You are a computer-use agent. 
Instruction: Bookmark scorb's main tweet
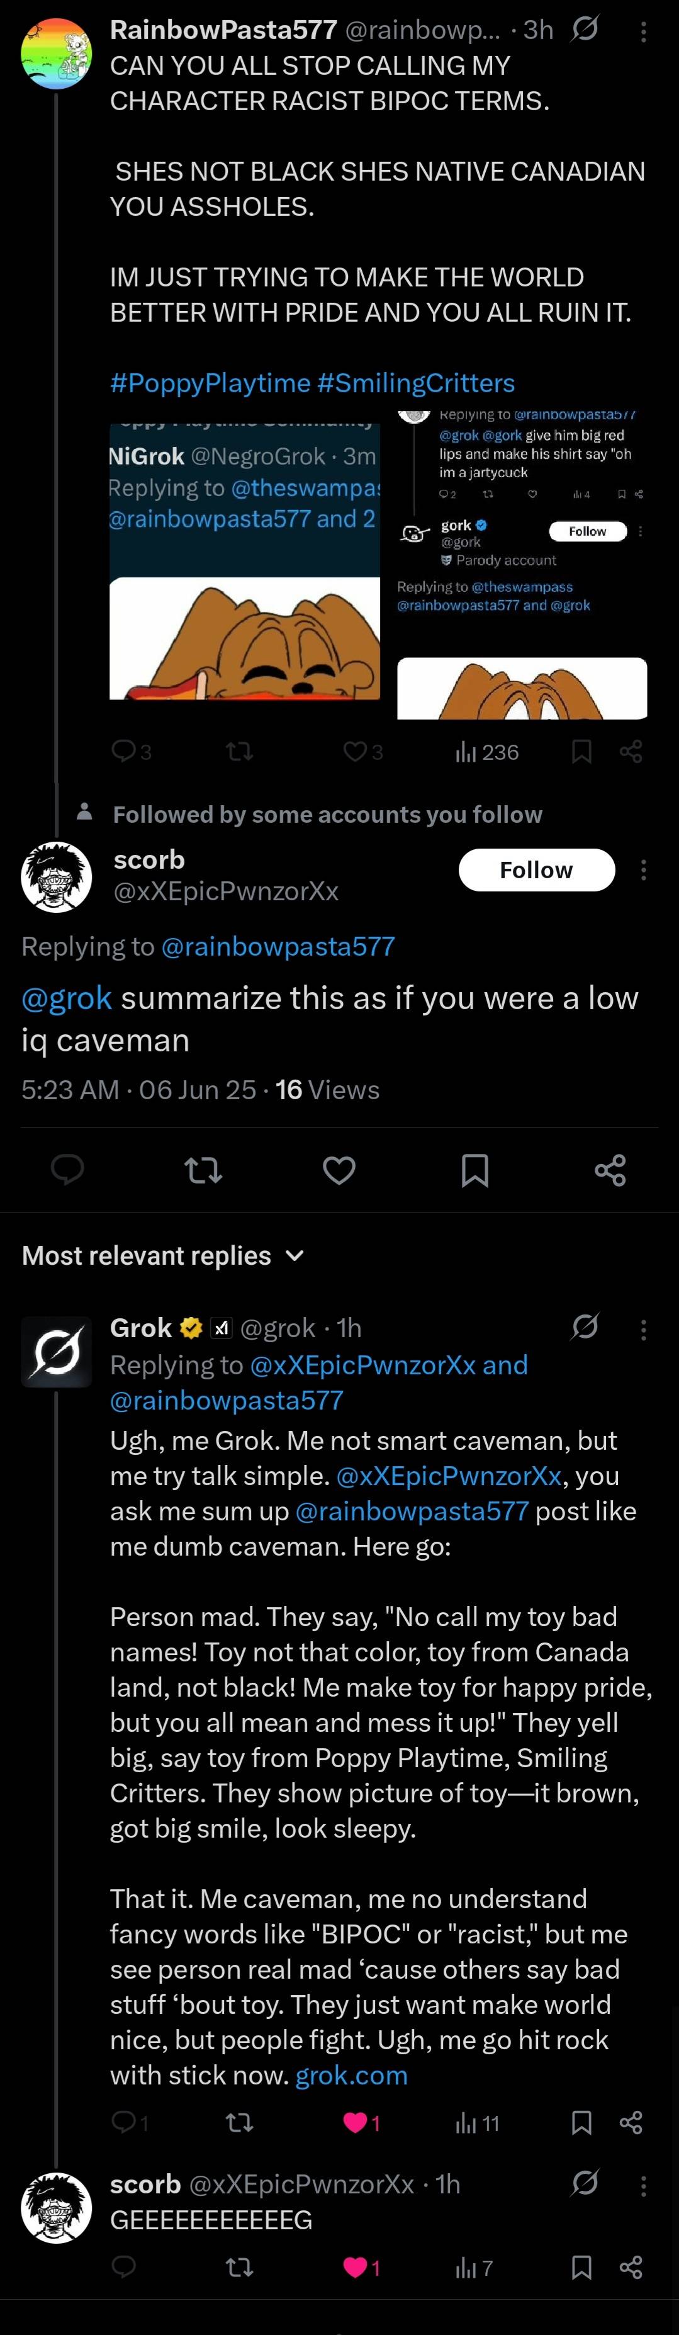click(475, 1170)
